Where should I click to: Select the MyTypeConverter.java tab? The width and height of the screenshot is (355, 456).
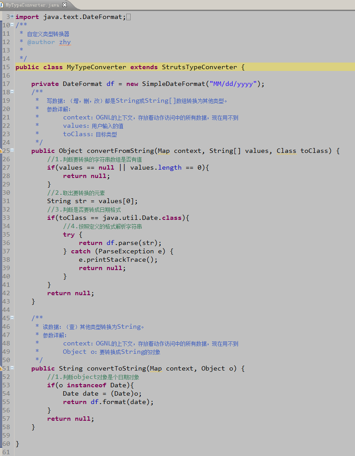click(x=32, y=5)
